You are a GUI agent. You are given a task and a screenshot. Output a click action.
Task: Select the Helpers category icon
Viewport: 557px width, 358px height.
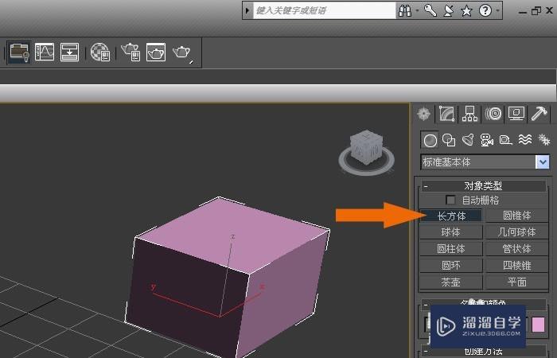click(x=505, y=140)
